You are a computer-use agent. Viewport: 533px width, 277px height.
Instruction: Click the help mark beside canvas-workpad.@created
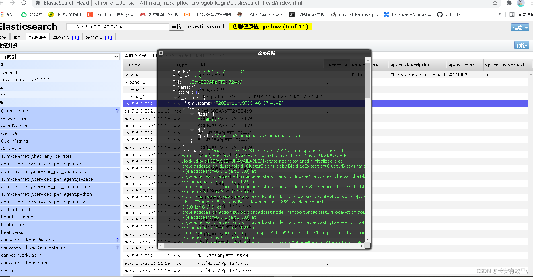pyautogui.click(x=117, y=240)
